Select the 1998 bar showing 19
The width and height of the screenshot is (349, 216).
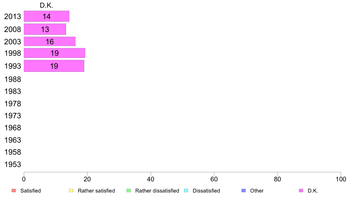click(54, 53)
